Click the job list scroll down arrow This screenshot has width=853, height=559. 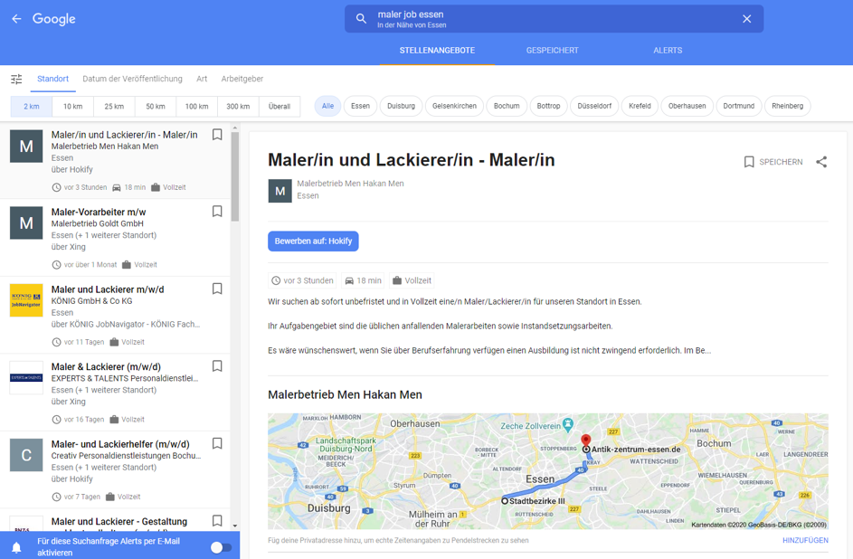[x=235, y=526]
